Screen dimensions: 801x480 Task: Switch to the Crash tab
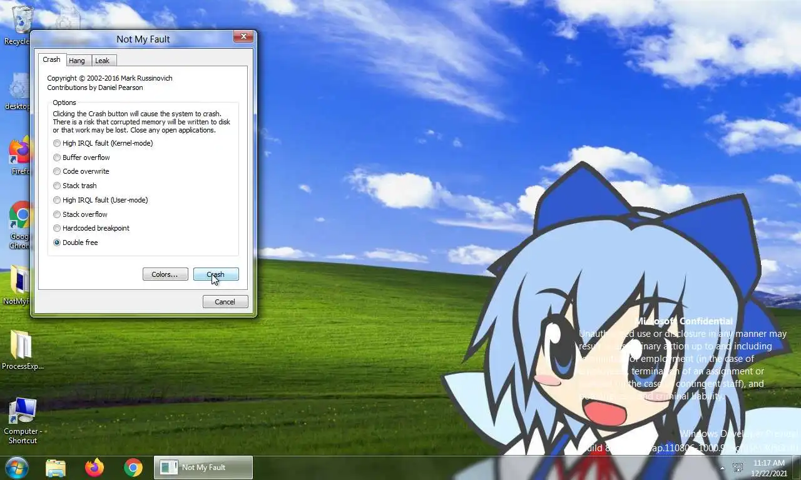51,60
